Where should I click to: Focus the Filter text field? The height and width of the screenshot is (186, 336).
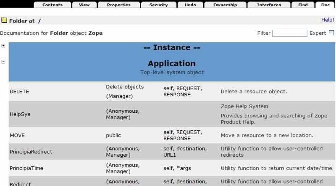[289, 33]
